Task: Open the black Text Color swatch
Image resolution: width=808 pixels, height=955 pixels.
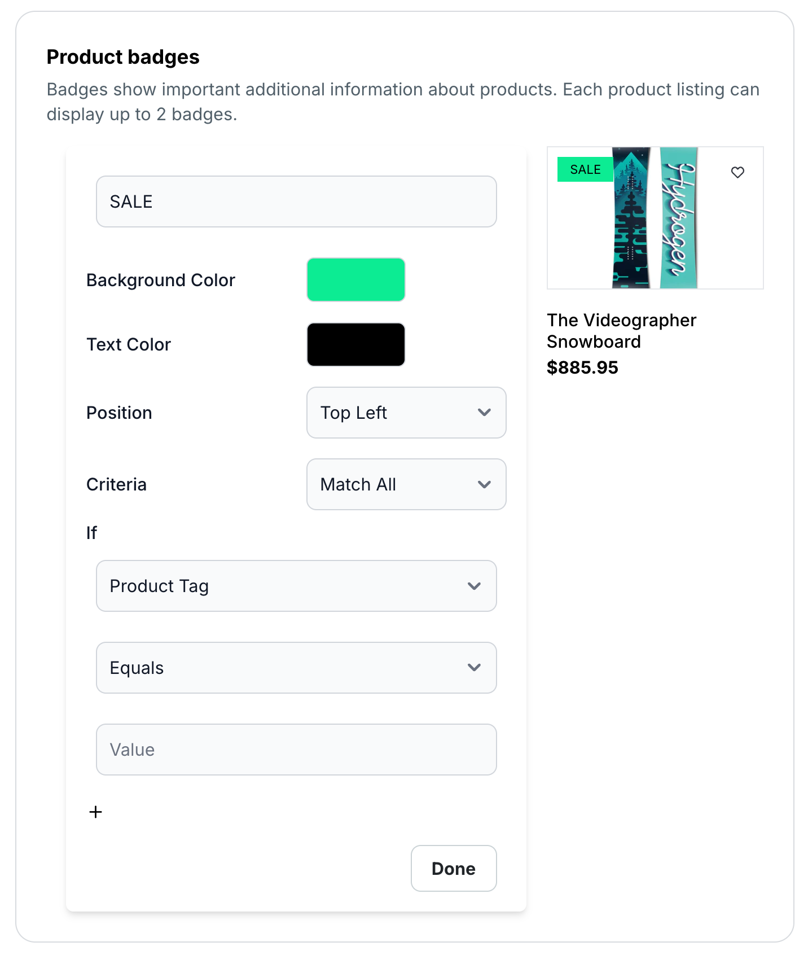Action: click(x=356, y=344)
